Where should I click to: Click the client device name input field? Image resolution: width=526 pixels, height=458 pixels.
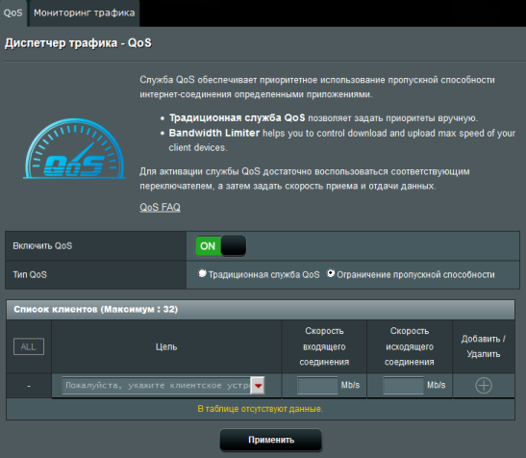(x=157, y=386)
